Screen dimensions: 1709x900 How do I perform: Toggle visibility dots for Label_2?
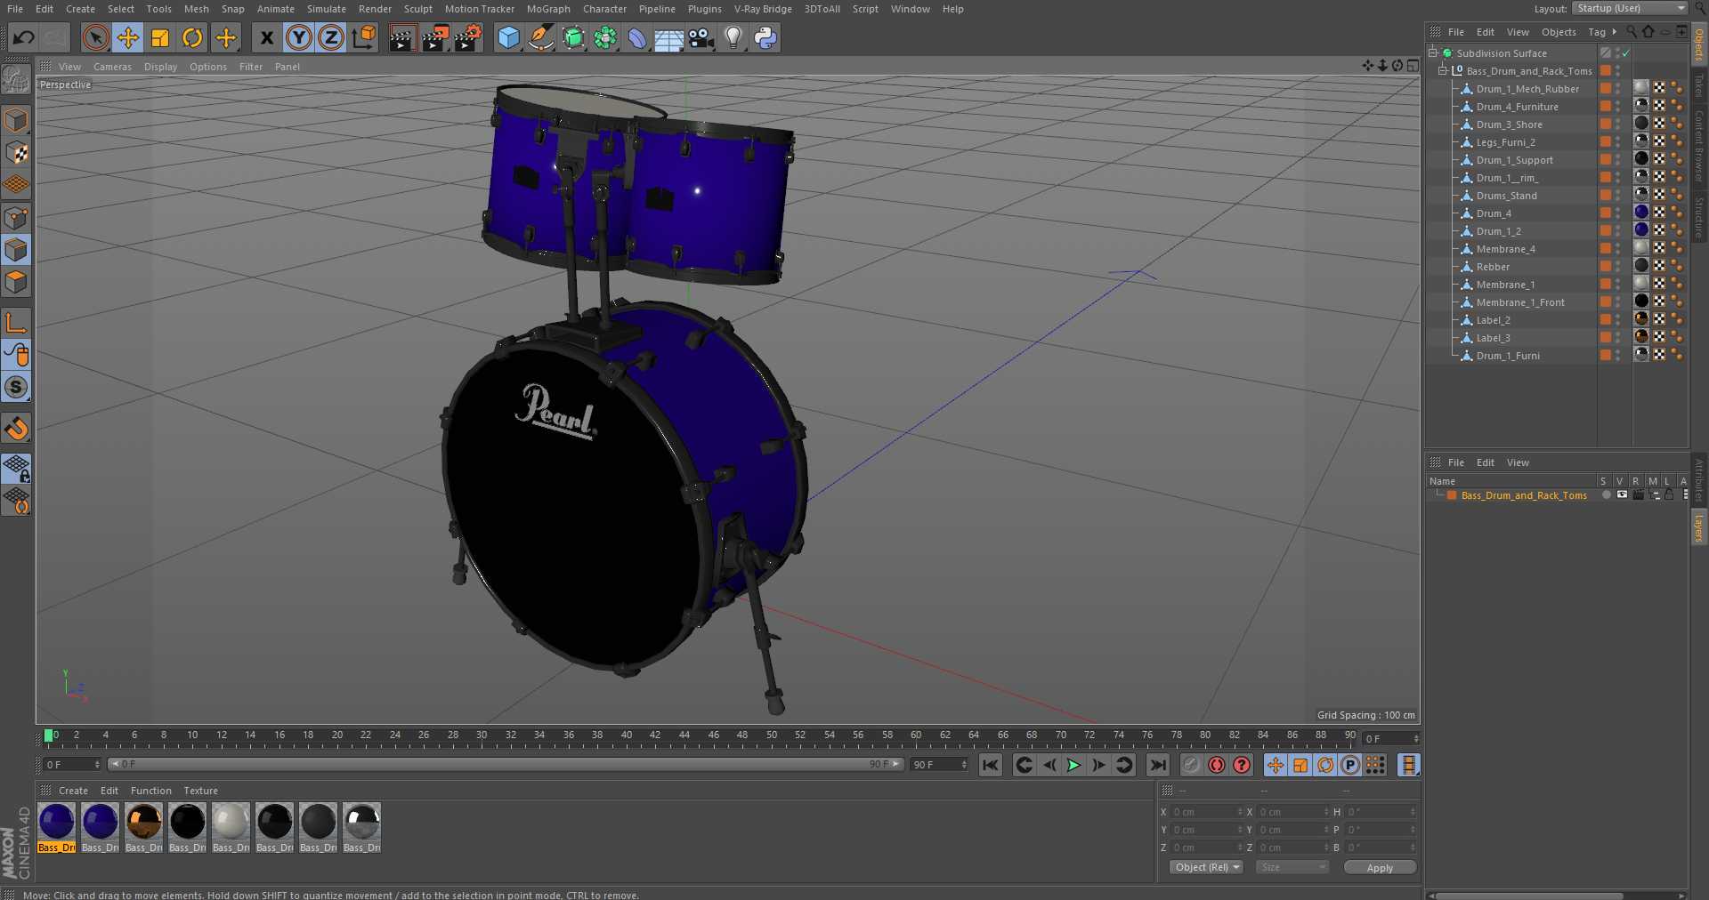pyautogui.click(x=1618, y=320)
